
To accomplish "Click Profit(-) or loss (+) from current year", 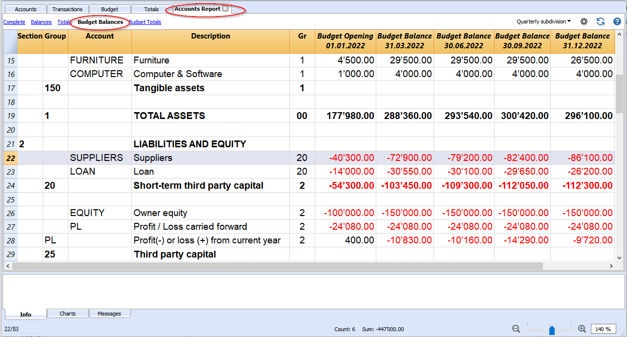I will (211, 240).
